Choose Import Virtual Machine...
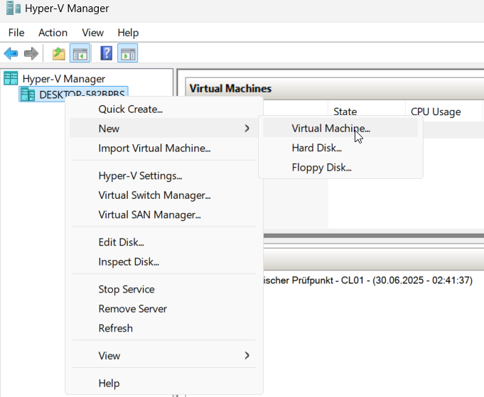 154,148
